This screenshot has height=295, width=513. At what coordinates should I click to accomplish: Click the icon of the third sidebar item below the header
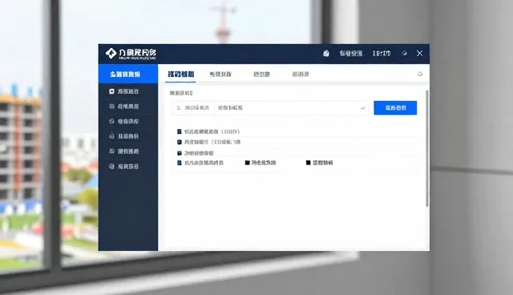[111, 121]
